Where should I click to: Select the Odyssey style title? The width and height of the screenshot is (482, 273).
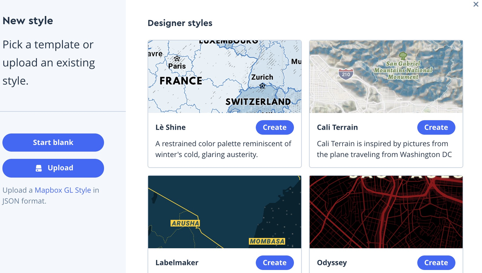pos(332,263)
